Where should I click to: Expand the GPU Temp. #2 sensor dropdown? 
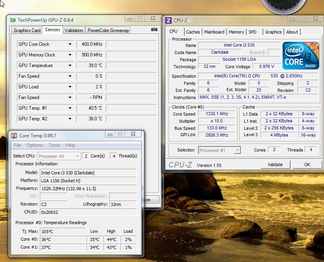(70, 119)
